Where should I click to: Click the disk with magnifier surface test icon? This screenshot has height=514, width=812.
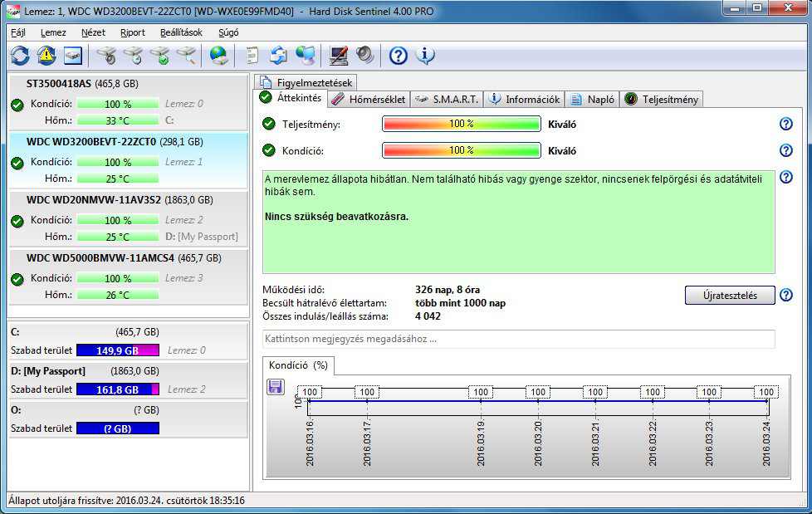click(187, 55)
